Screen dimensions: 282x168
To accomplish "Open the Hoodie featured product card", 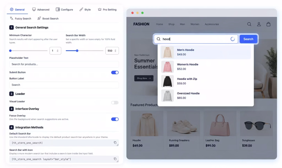I will pos(147,130).
